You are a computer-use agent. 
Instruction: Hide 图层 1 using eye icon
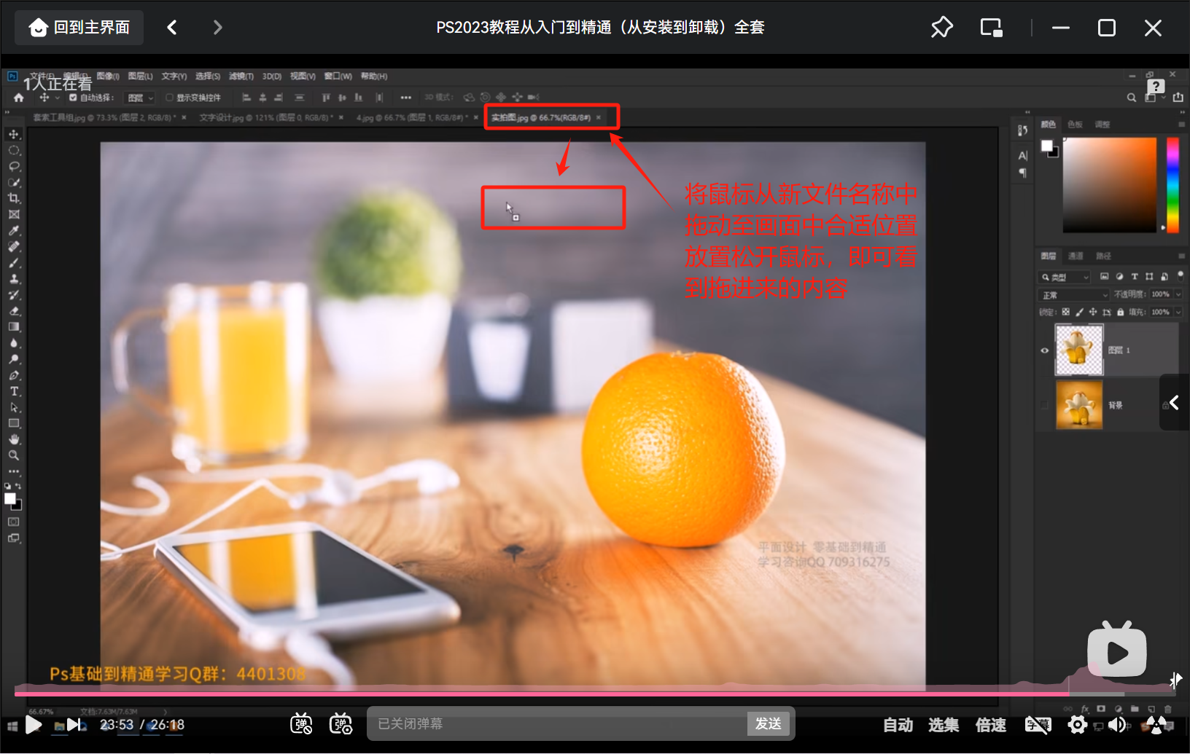coord(1044,350)
